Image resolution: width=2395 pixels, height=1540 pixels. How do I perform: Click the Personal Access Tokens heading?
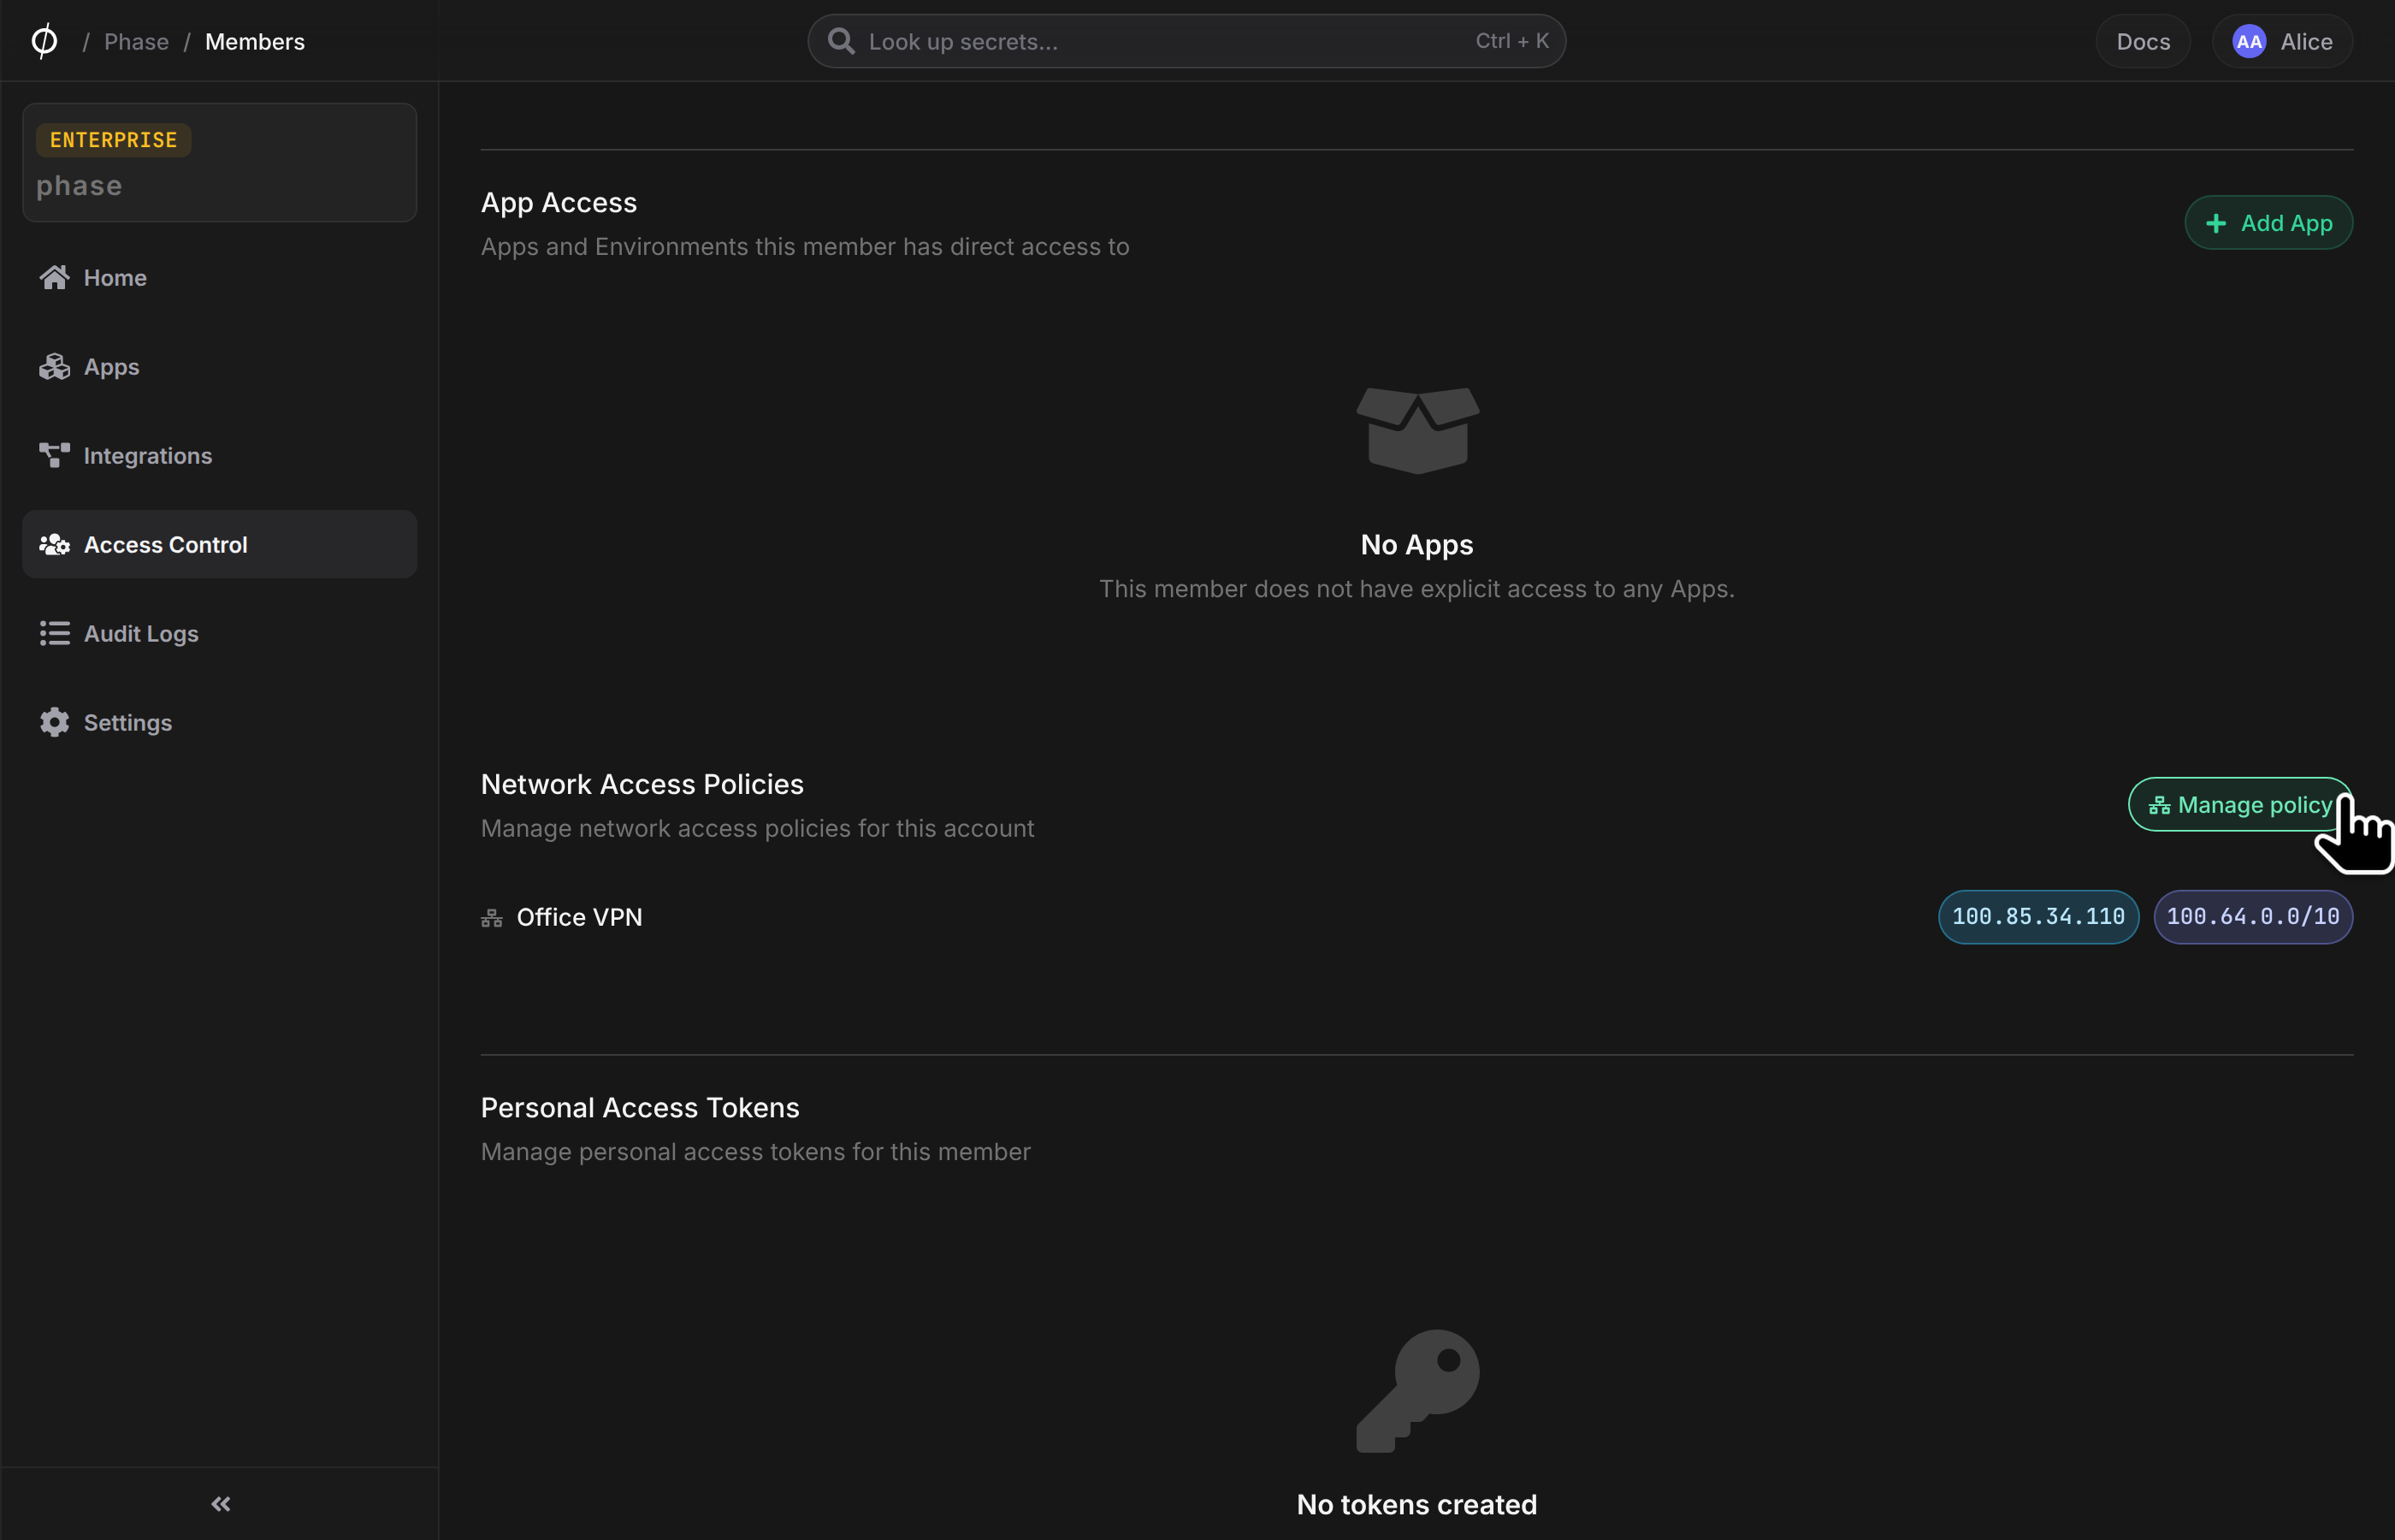640,1107
